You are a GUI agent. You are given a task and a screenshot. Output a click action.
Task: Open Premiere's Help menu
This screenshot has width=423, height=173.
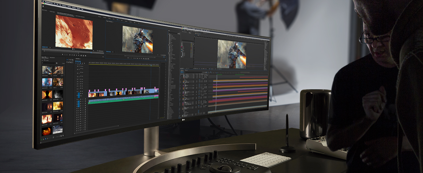pyautogui.click(x=82, y=9)
